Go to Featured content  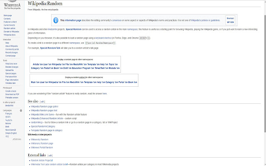click(x=10, y=22)
